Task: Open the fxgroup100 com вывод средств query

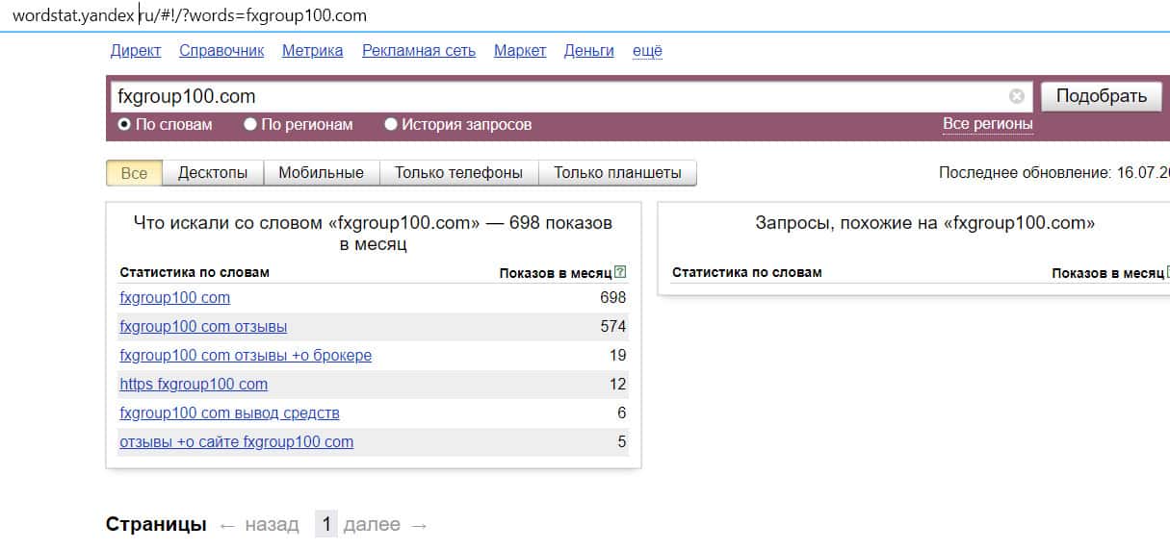Action: (229, 413)
